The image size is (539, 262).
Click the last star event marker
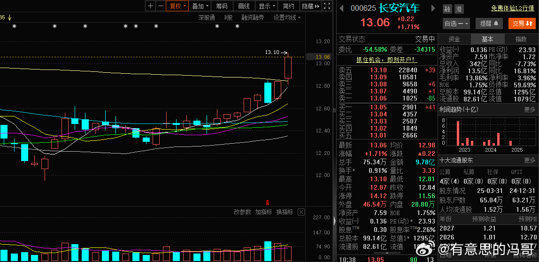(x=237, y=26)
